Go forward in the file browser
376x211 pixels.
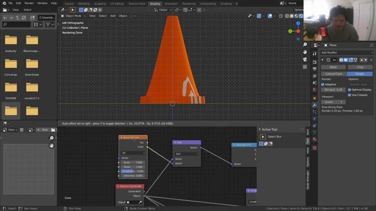pyautogui.click(x=11, y=18)
